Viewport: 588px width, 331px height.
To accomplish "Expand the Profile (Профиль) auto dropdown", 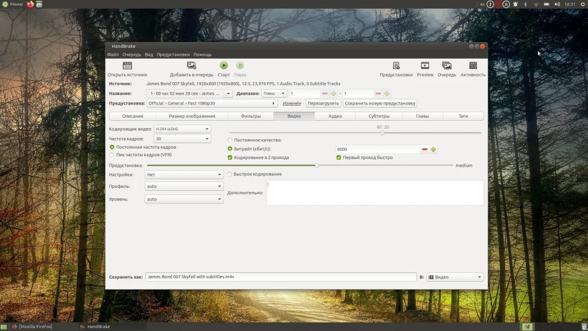I will pos(184,187).
